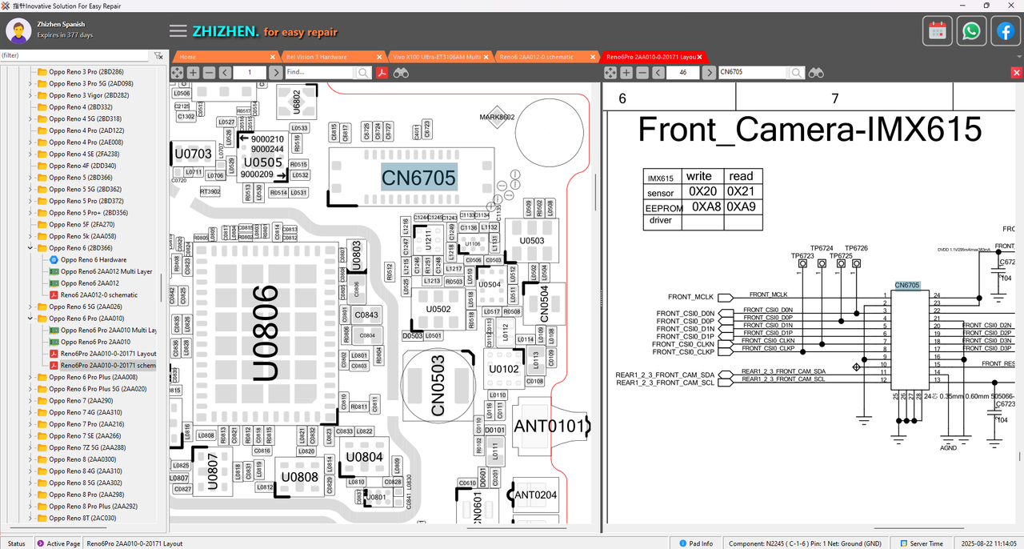The width and height of the screenshot is (1024, 549).
Task: Clear the tree filter with funnel icon
Action: (x=158, y=56)
